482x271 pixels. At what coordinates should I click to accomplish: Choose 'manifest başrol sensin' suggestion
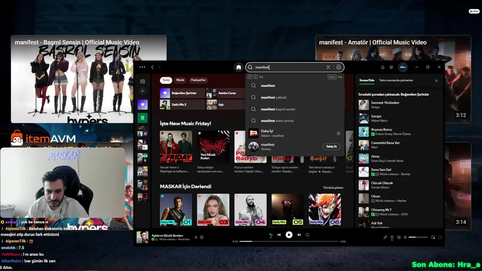pyautogui.click(x=294, y=109)
